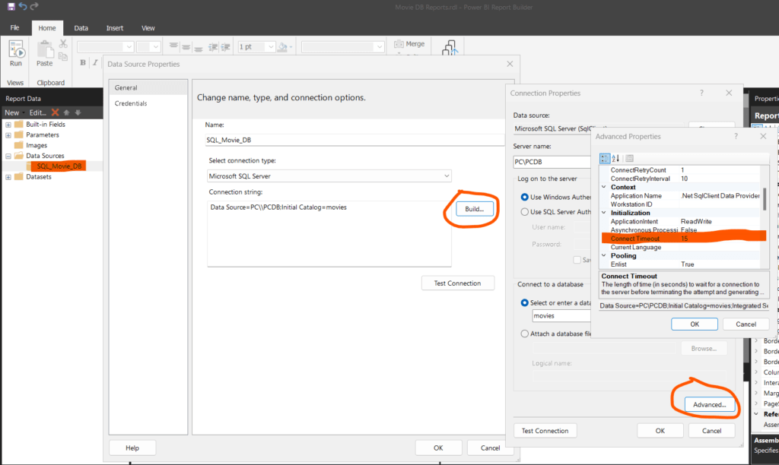This screenshot has width=779, height=465.
Task: Switch to the Insert ribbon tab
Action: 115,28
